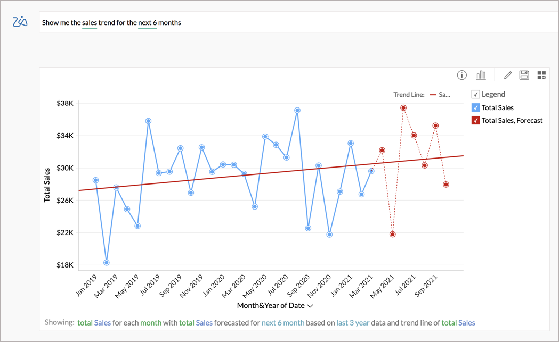Click the Zia assistant logo
This screenshot has height=342, width=559.
pos(20,22)
